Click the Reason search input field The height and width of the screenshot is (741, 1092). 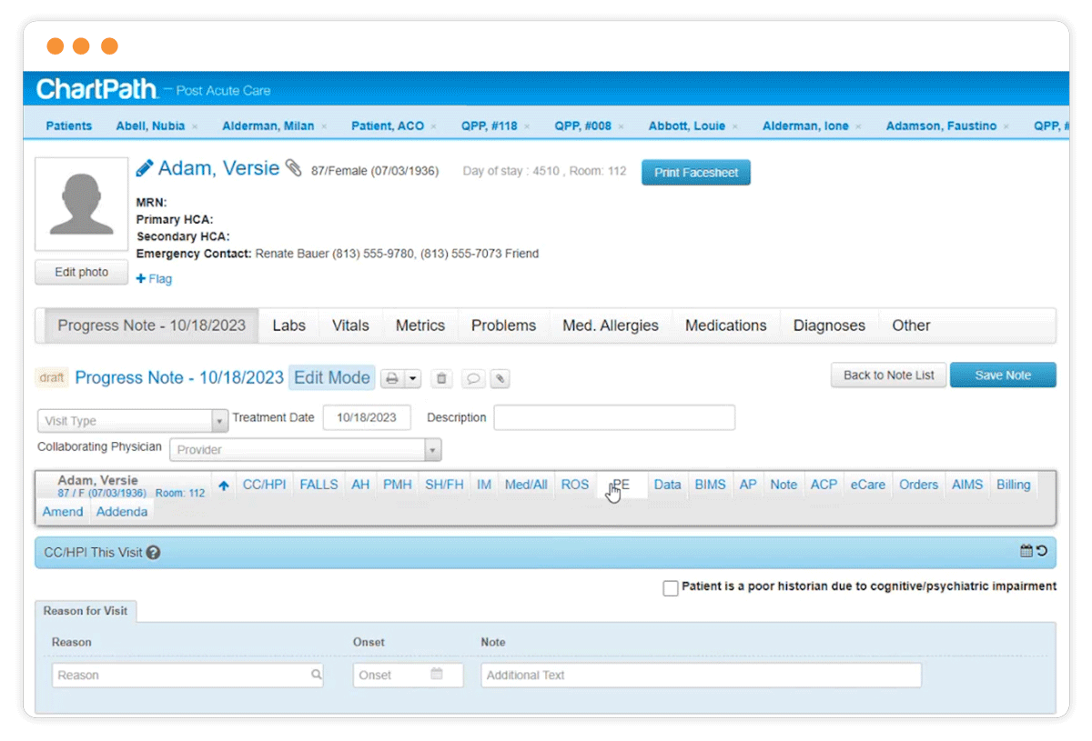coord(182,675)
